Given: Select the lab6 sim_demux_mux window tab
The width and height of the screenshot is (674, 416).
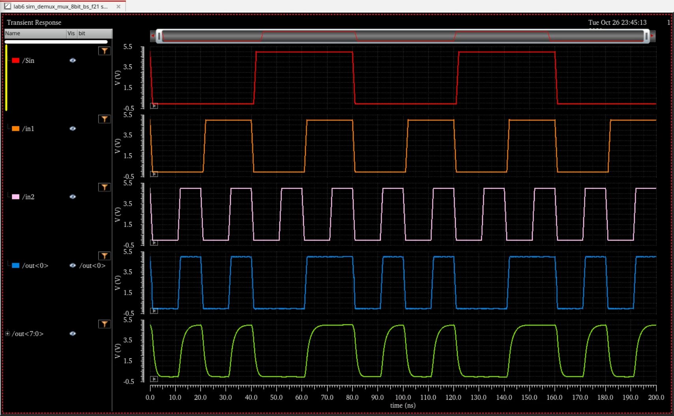Looking at the screenshot, I should (60, 7).
